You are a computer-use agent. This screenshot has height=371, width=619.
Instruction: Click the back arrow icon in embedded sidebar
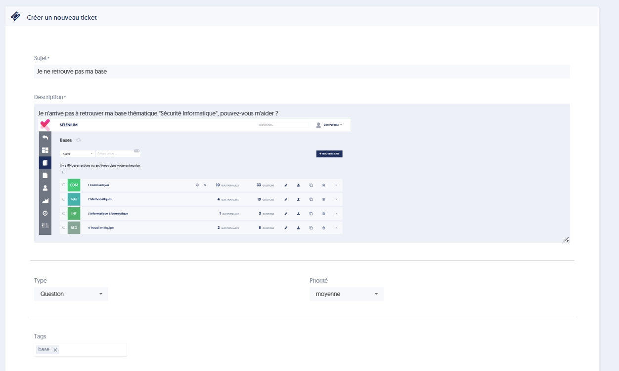45,138
